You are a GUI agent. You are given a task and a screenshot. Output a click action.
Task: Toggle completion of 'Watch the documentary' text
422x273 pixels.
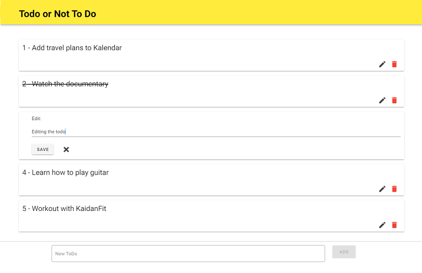pyautogui.click(x=65, y=84)
